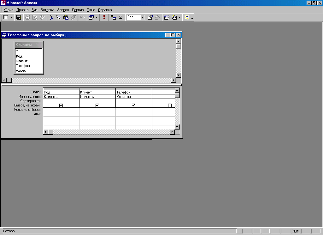Open the Окно menu
This screenshot has height=235, width=323.
point(91,10)
